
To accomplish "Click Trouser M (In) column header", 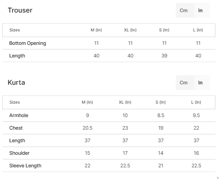I will 96,30.
